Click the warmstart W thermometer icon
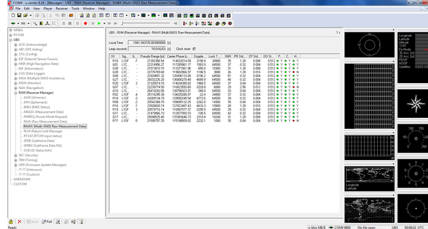Viewport: 428px width, 229px height. coord(191,24)
